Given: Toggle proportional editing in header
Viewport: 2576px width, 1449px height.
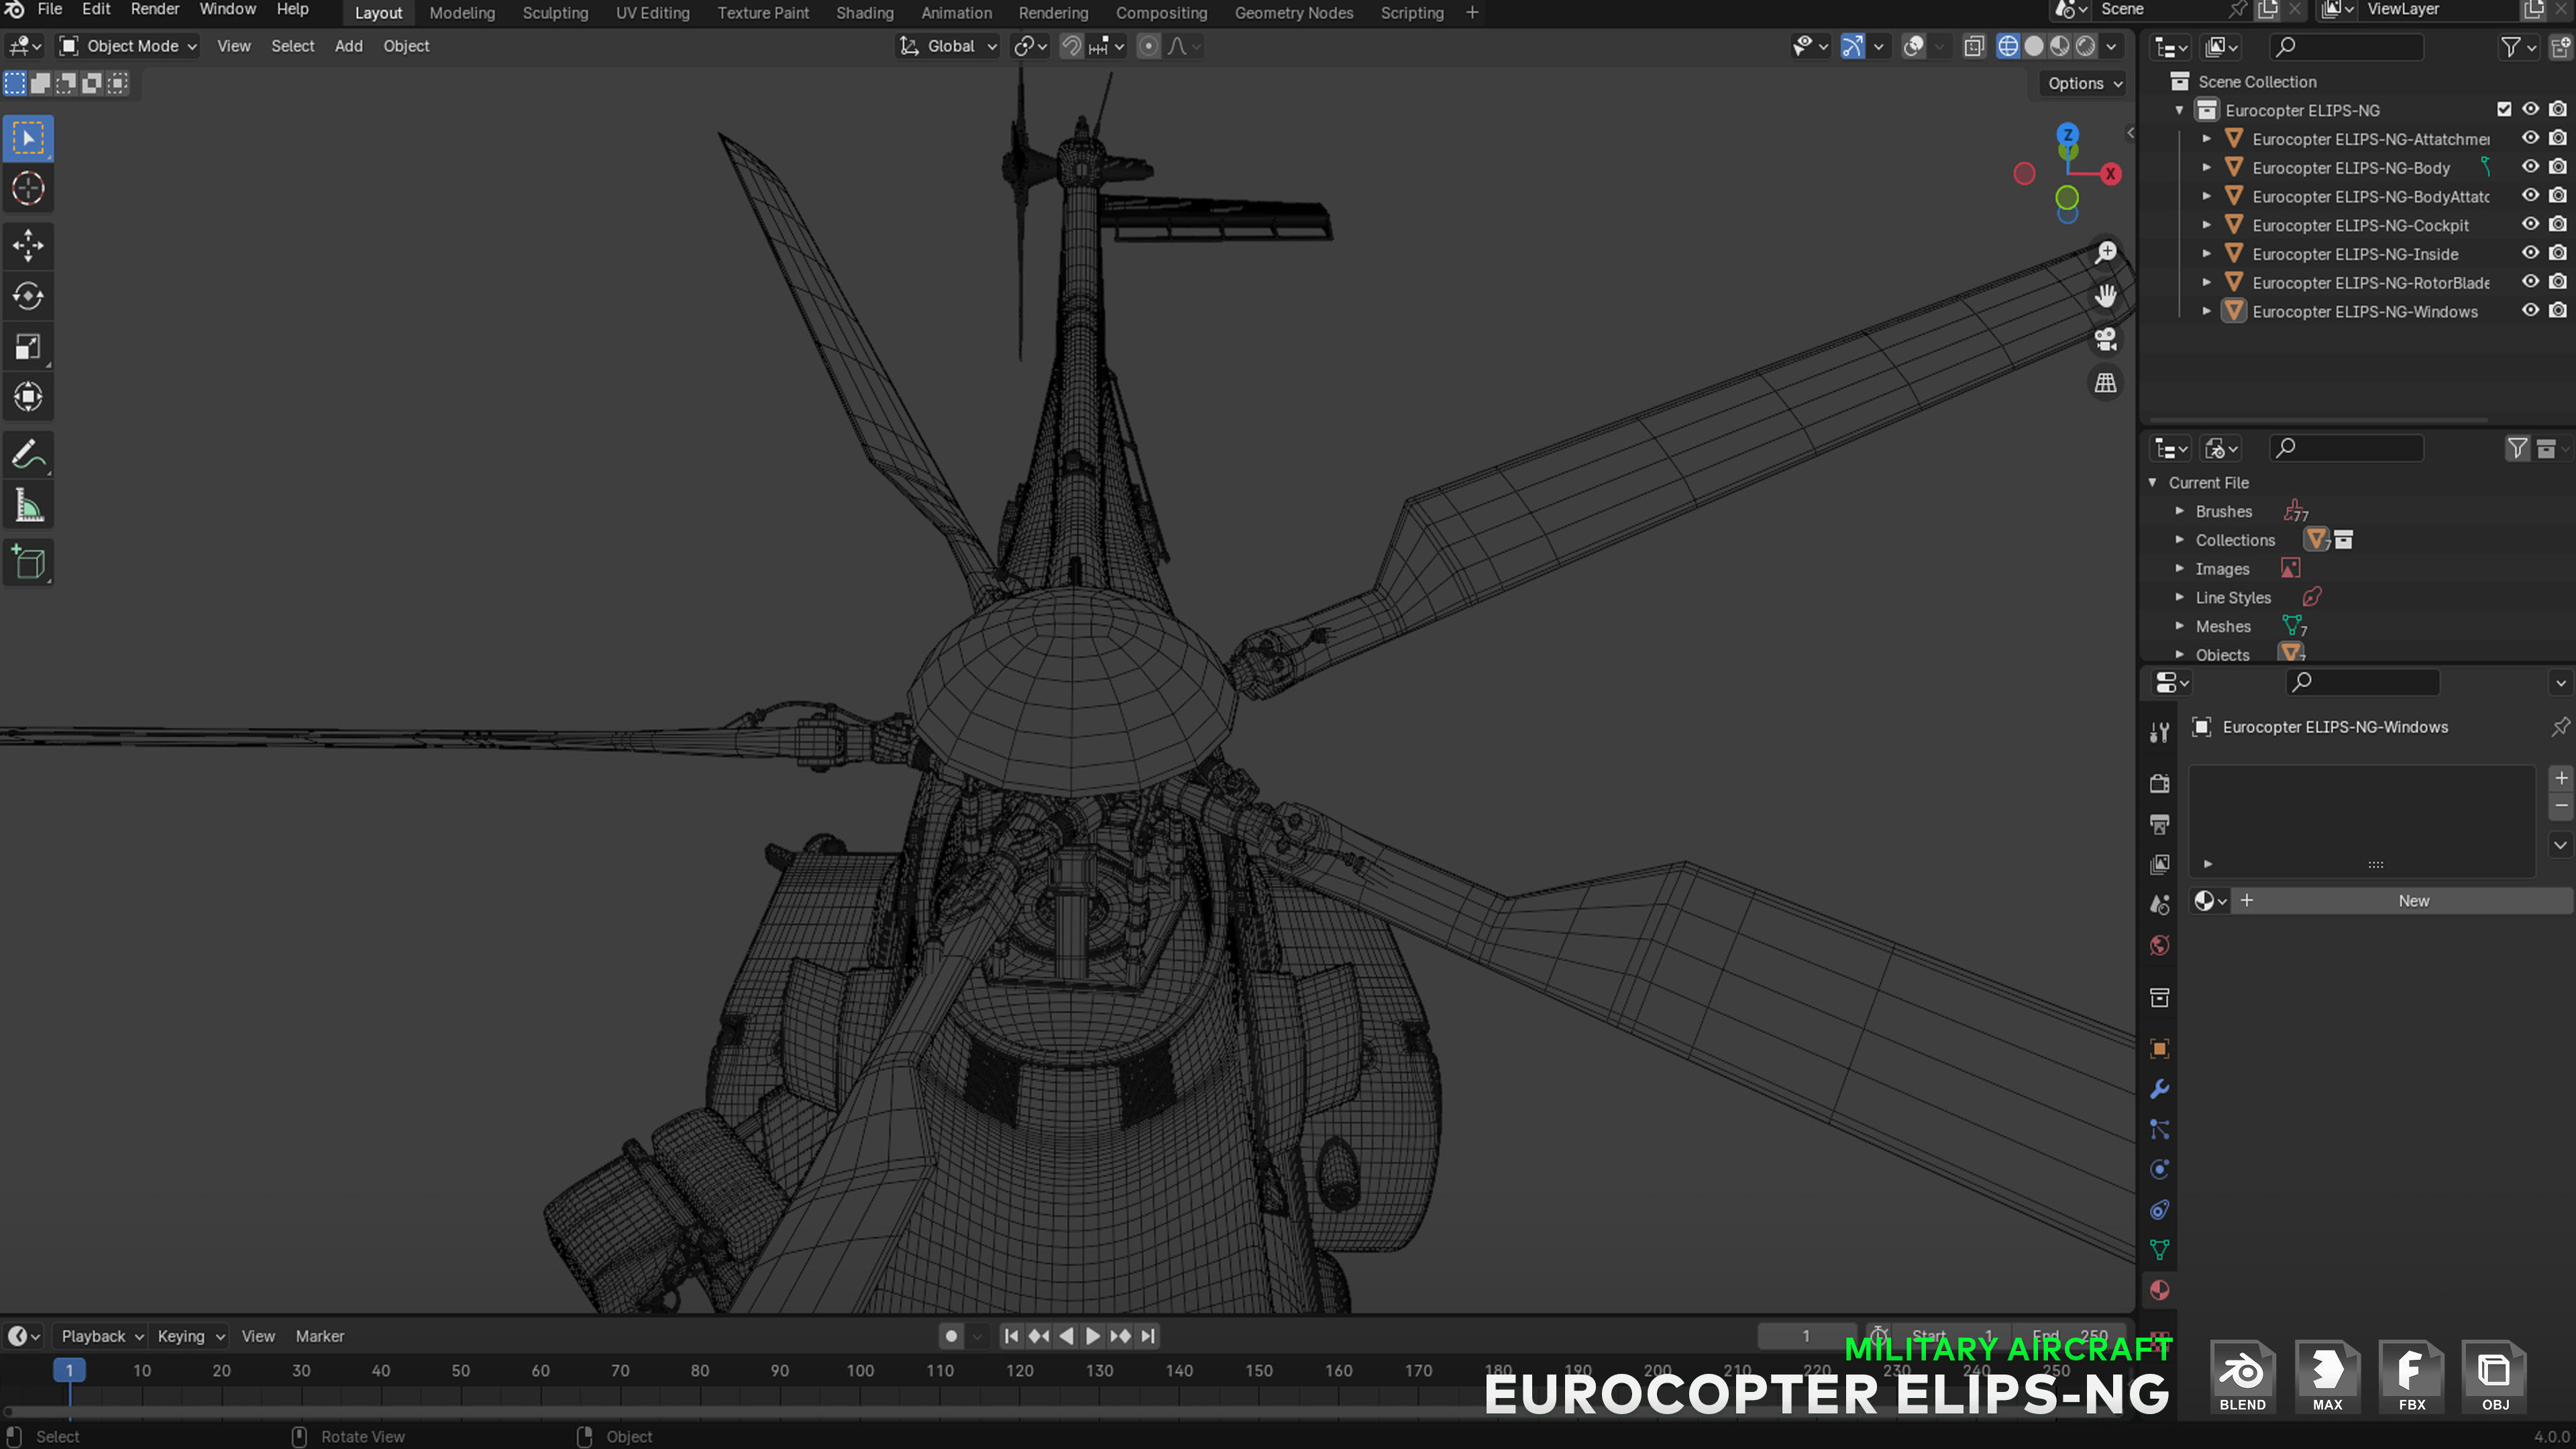Looking at the screenshot, I should coord(1149,46).
